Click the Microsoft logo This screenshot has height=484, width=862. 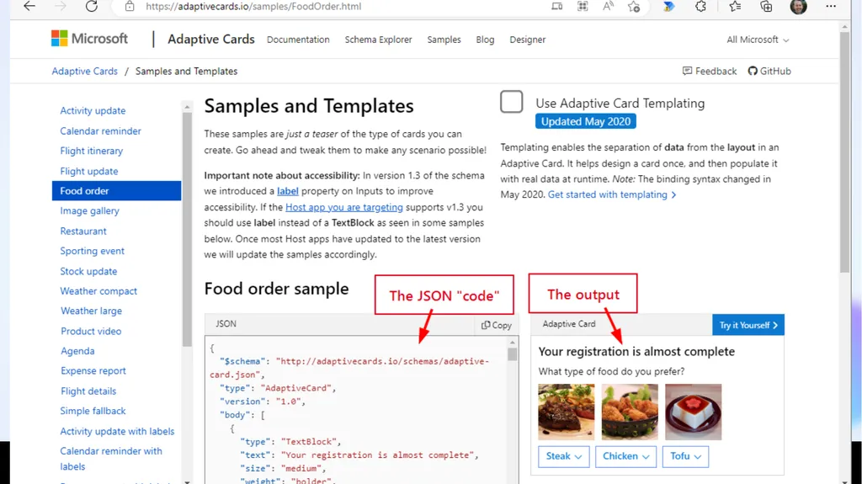[89, 39]
